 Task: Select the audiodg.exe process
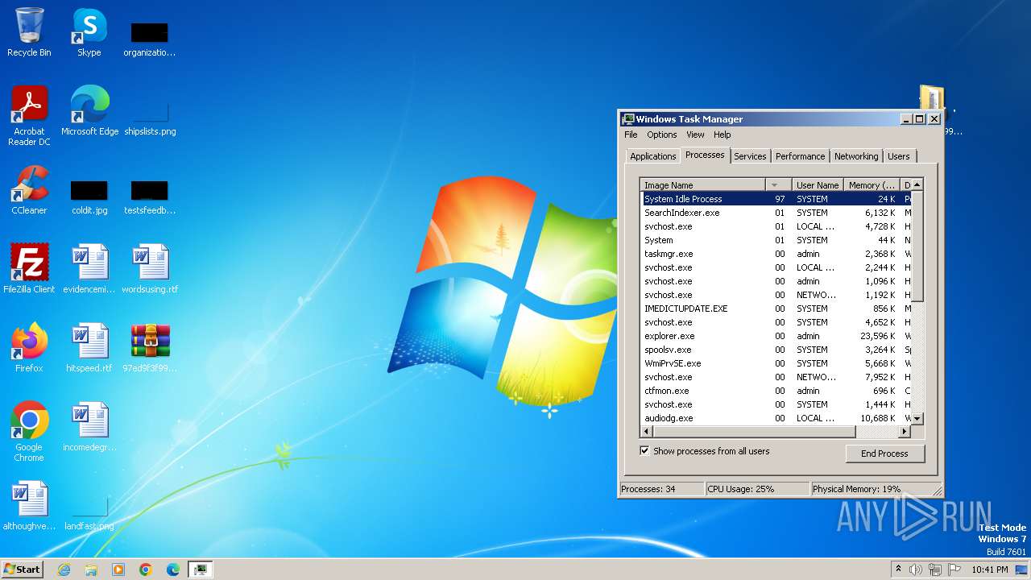[x=776, y=418]
